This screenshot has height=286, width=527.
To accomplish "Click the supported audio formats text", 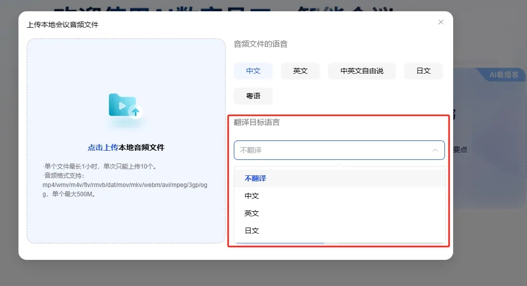I will click(126, 185).
